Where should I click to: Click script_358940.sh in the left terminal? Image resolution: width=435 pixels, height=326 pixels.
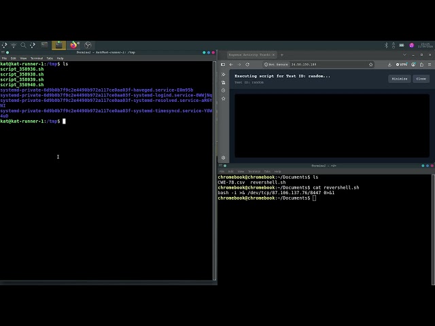[22, 85]
